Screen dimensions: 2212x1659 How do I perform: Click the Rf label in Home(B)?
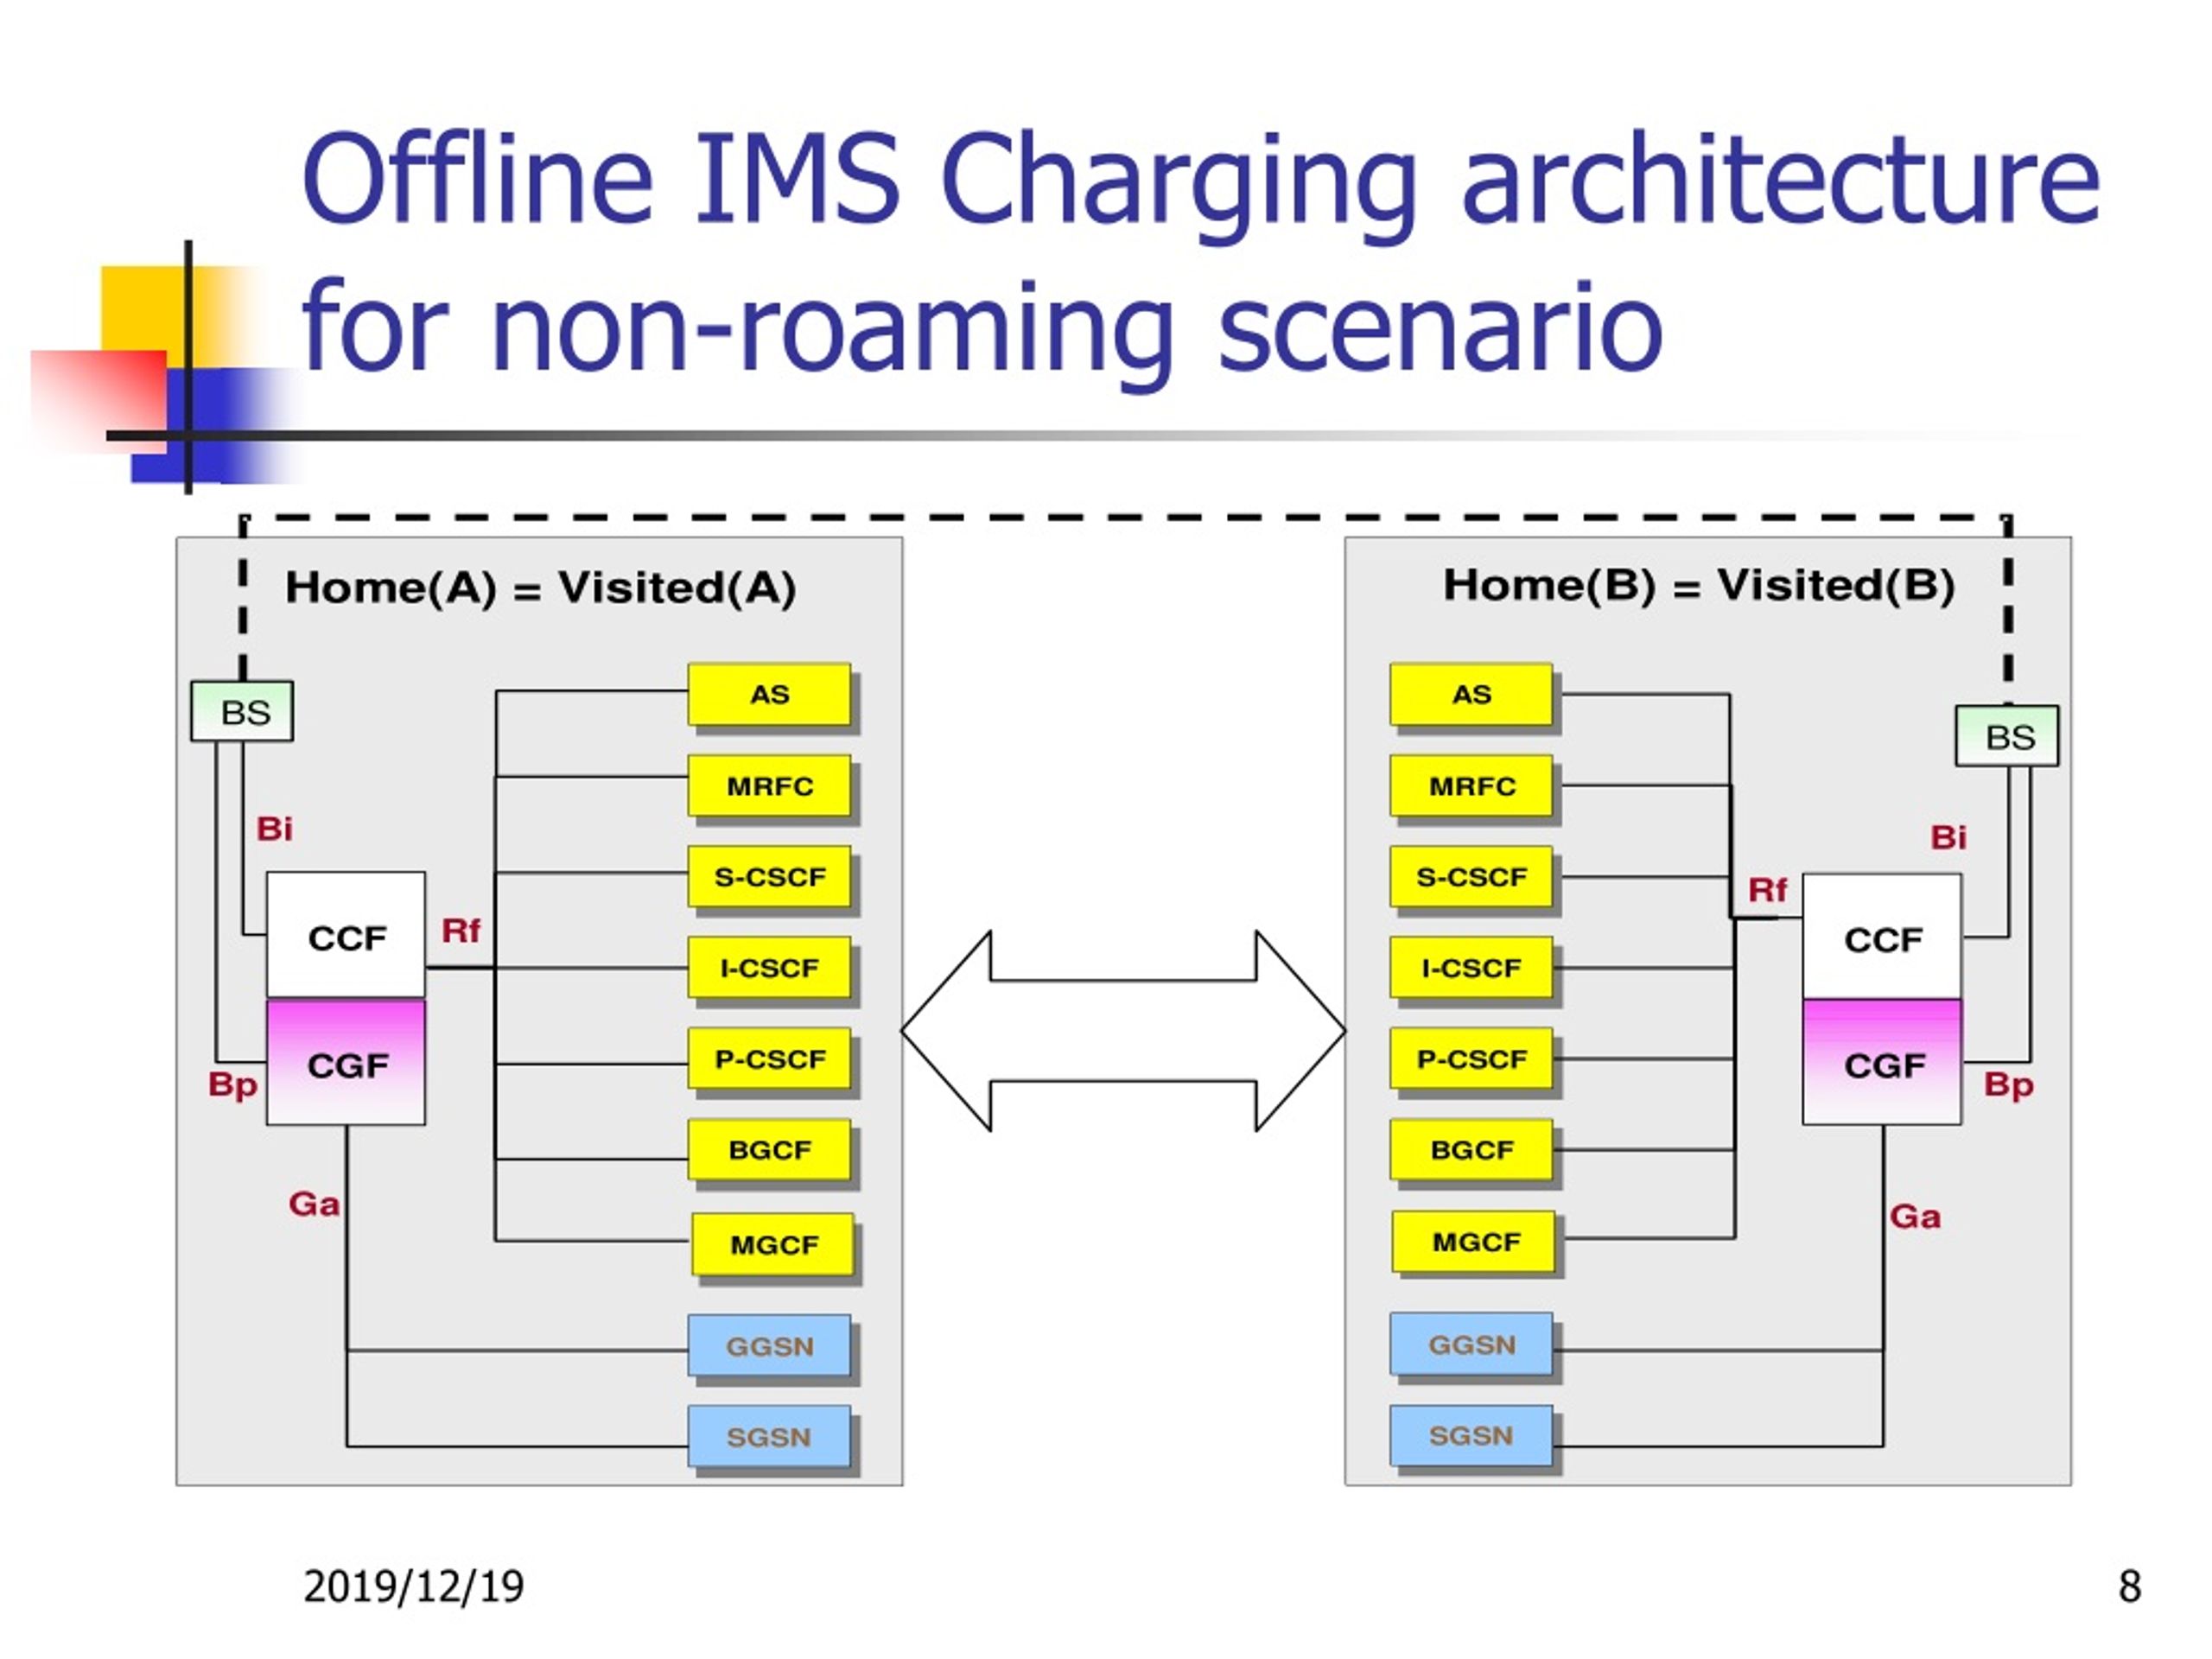pos(1767,889)
